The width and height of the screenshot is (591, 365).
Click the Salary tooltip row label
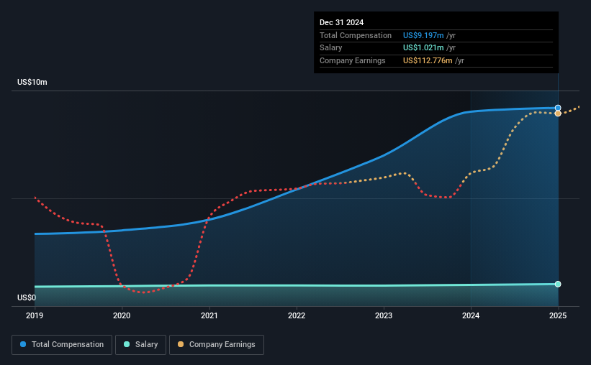[330, 48]
